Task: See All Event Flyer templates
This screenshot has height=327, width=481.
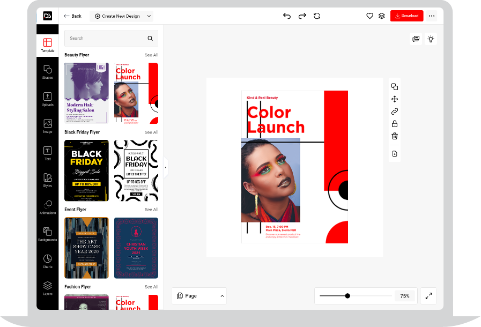Action: (x=152, y=210)
